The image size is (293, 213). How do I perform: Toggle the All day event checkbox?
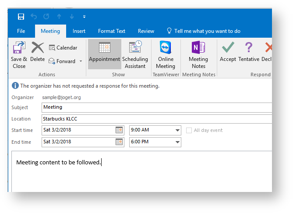pos(189,130)
